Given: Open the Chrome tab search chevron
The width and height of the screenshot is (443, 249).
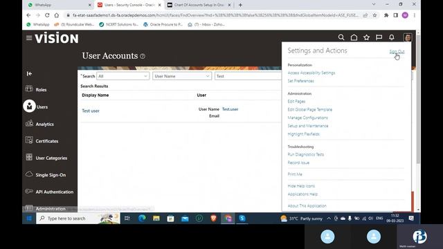Looking at the screenshot, I should coord(374,5).
